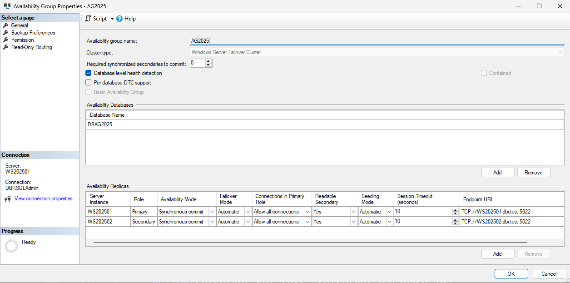
Task: Click the Availability group name field
Action: tap(376, 41)
